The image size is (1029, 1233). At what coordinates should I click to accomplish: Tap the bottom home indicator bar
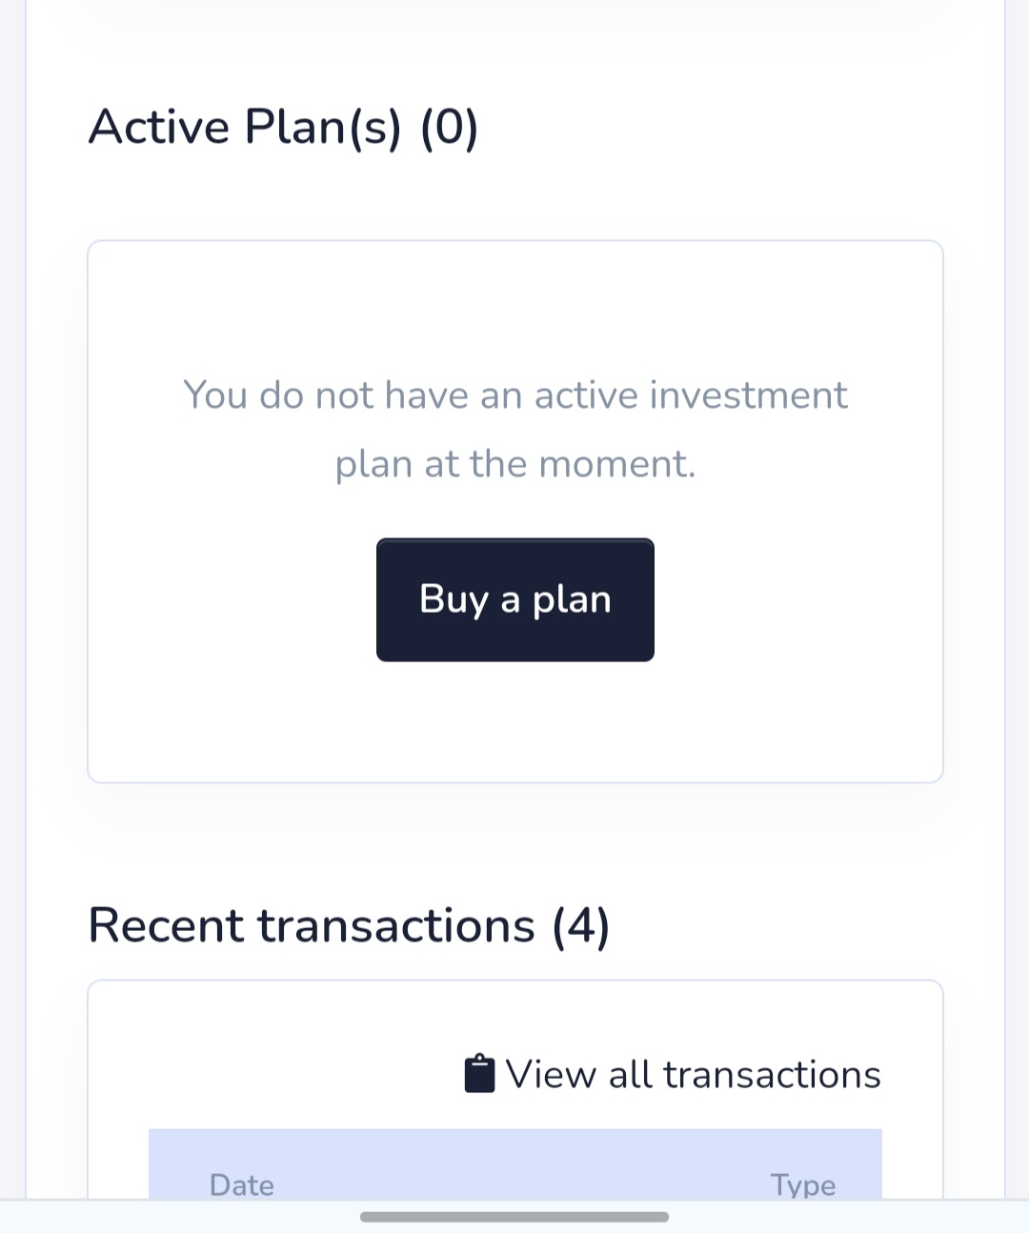514,1217
